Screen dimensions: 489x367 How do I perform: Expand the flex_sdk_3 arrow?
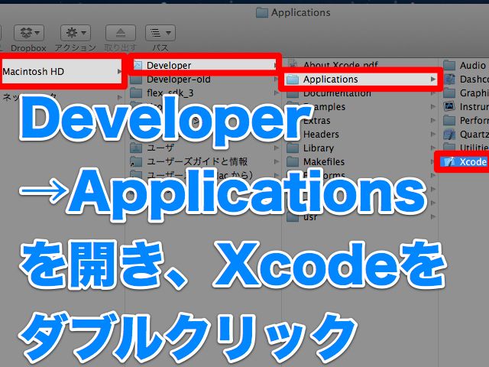(x=277, y=93)
